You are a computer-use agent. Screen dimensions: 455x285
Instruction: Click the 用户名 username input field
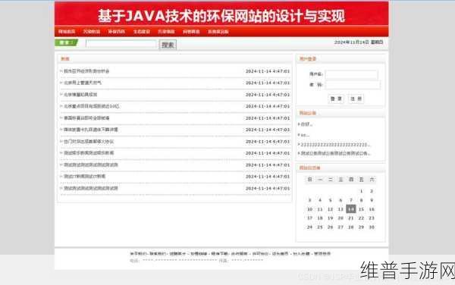pos(351,74)
